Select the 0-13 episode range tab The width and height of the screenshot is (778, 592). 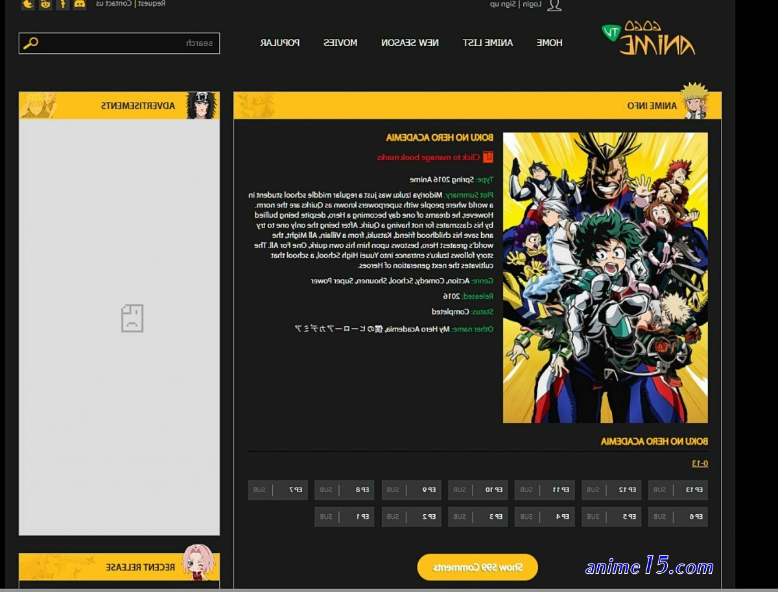point(700,463)
